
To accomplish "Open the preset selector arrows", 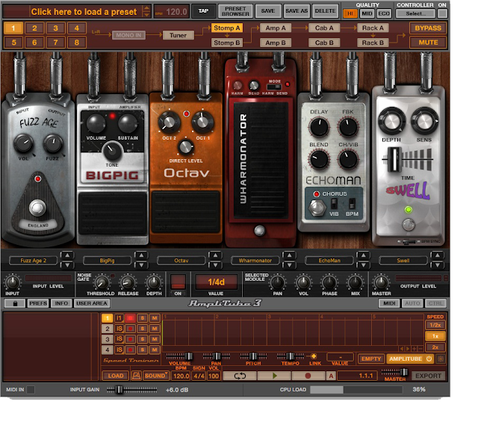I will click(x=146, y=11).
